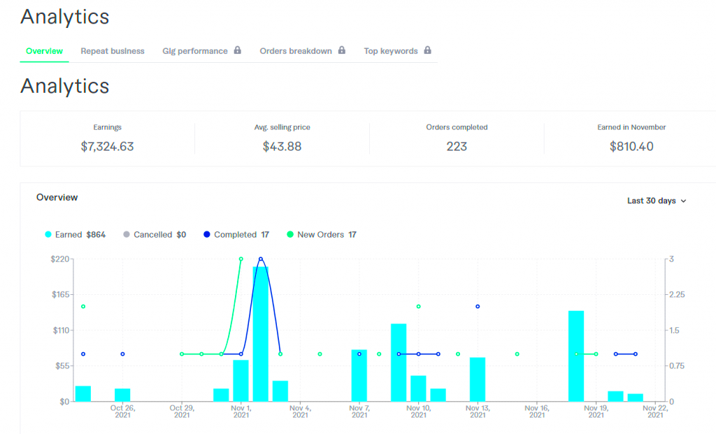Toggle the Cancelled series legend dot
This screenshot has height=434, width=716.
127,235
